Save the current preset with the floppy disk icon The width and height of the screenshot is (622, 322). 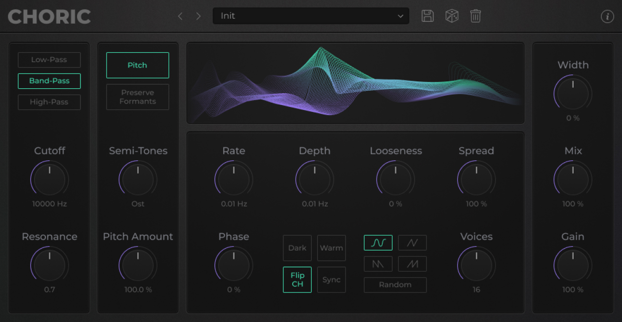(428, 16)
